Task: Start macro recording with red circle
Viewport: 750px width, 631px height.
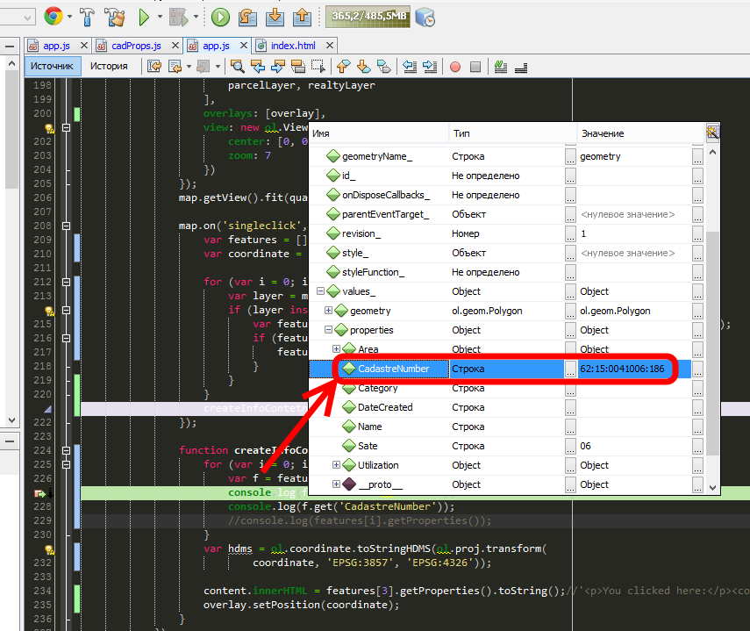Action: tap(455, 66)
